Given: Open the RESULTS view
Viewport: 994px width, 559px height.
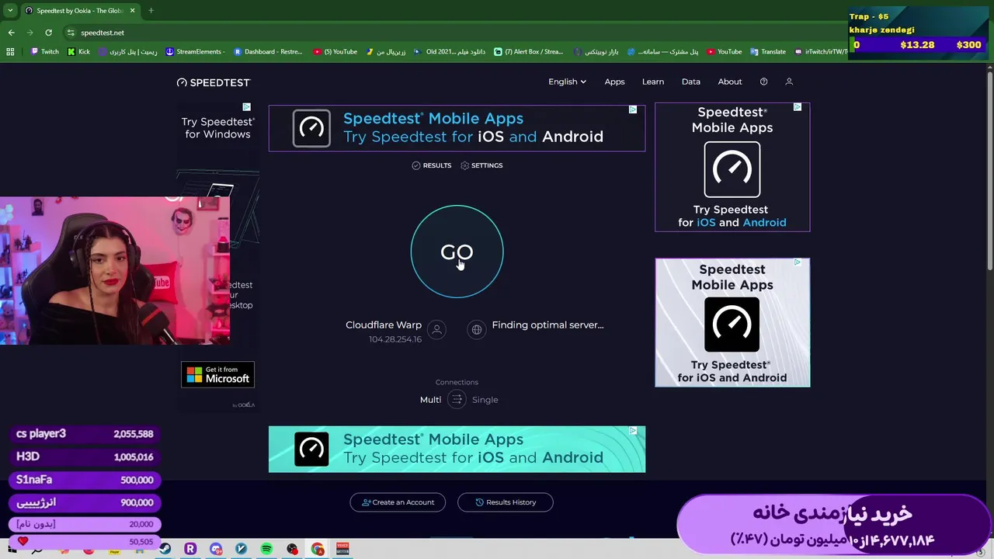Looking at the screenshot, I should (x=432, y=165).
